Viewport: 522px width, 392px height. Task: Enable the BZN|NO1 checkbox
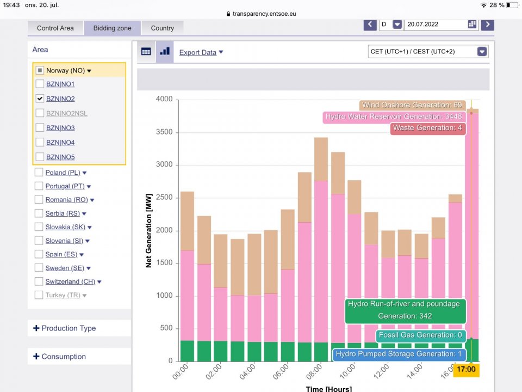tap(40, 84)
